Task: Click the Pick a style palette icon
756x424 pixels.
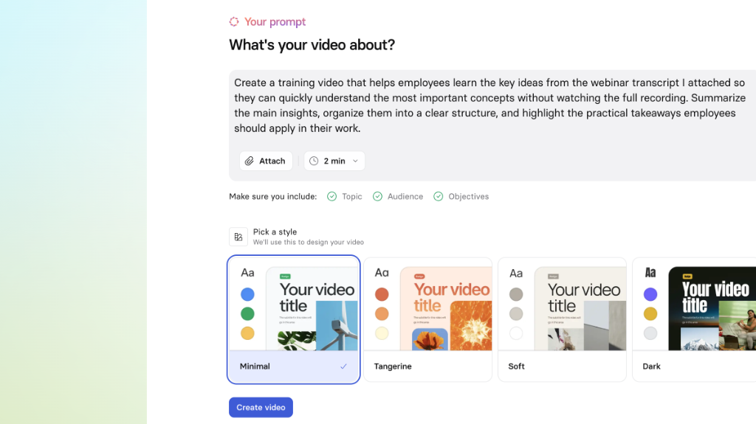Action: (238, 237)
